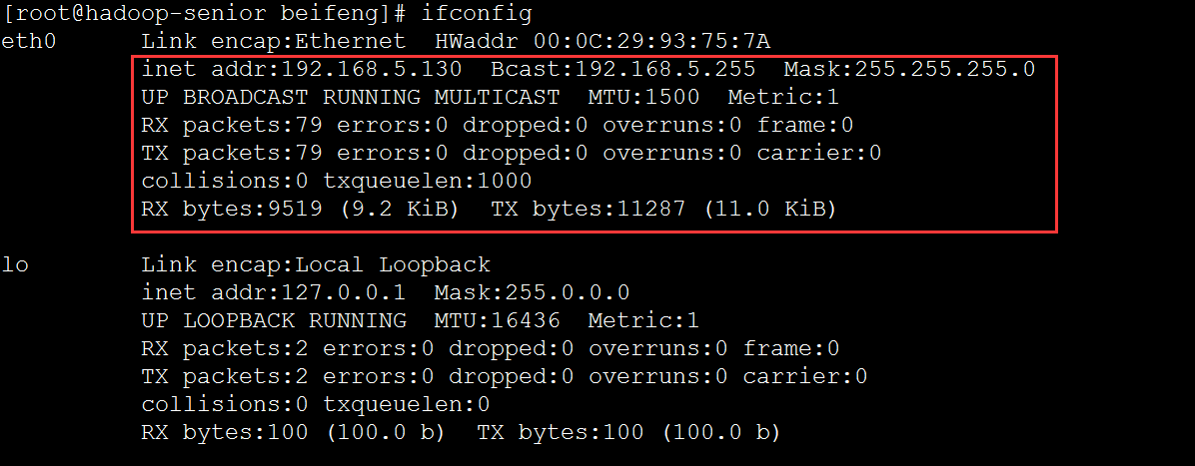Click the Mask:255.255.255.0 value
Image resolution: width=1195 pixels, height=466 pixels.
(x=909, y=69)
